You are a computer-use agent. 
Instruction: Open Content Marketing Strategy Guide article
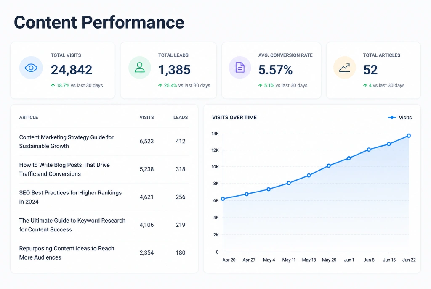pyautogui.click(x=66, y=142)
